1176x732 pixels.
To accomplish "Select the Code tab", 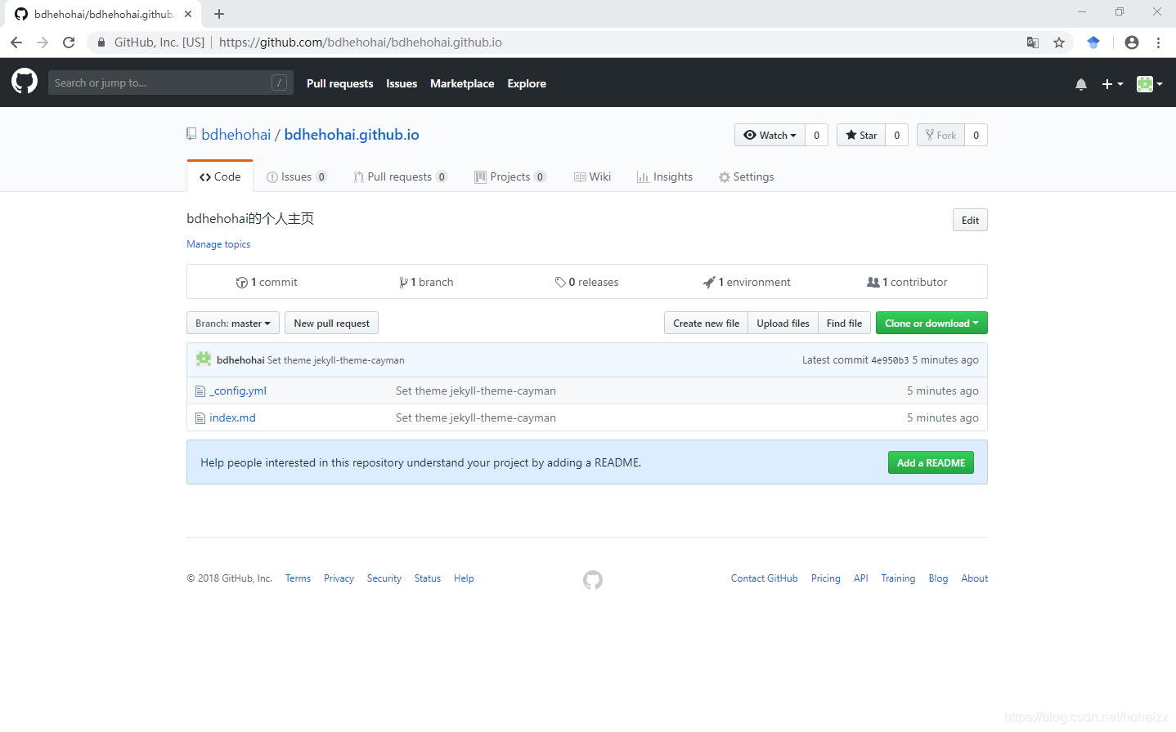I will pos(220,176).
